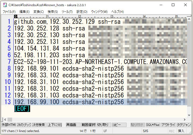
Task: Click 192.168.99.100 on selected line 13
Action: tap(37, 102)
